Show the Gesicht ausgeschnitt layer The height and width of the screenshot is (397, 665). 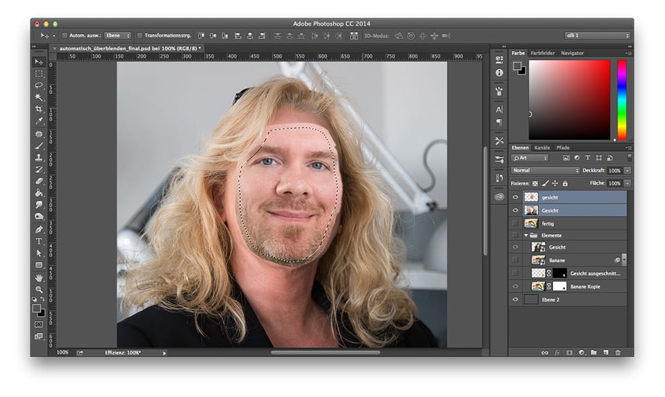tap(515, 273)
